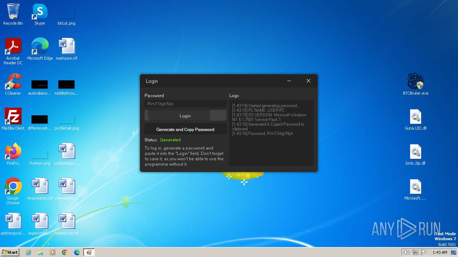Select addresspool... document icon
This screenshot has width=458, height=257.
13,224
